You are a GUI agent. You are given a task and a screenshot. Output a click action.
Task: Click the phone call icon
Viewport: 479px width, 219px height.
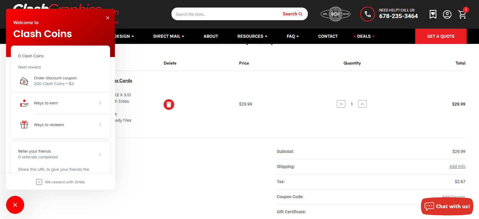click(x=368, y=14)
